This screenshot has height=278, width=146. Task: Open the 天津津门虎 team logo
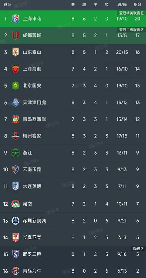pos(15,102)
